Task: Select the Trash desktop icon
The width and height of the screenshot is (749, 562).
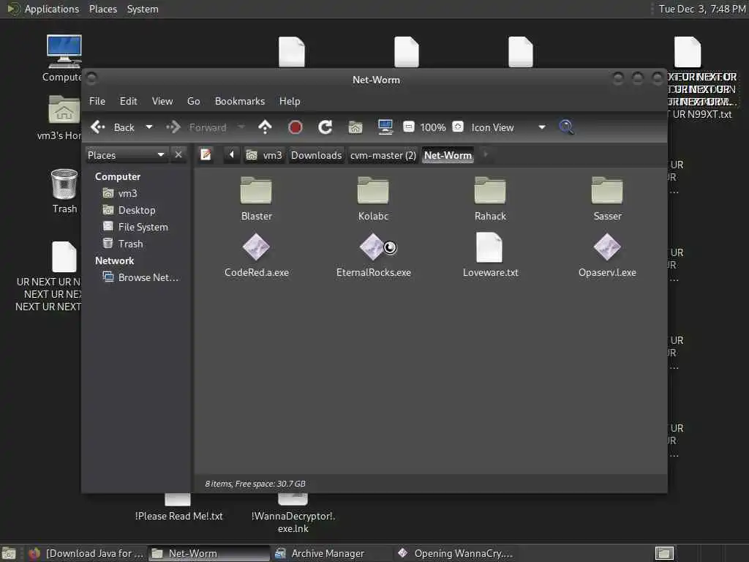Action: tap(64, 184)
